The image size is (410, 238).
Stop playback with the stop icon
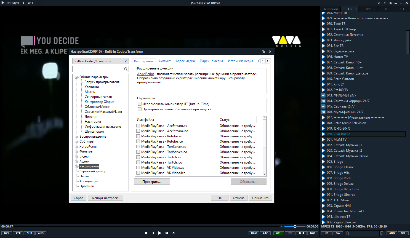(x=146, y=233)
